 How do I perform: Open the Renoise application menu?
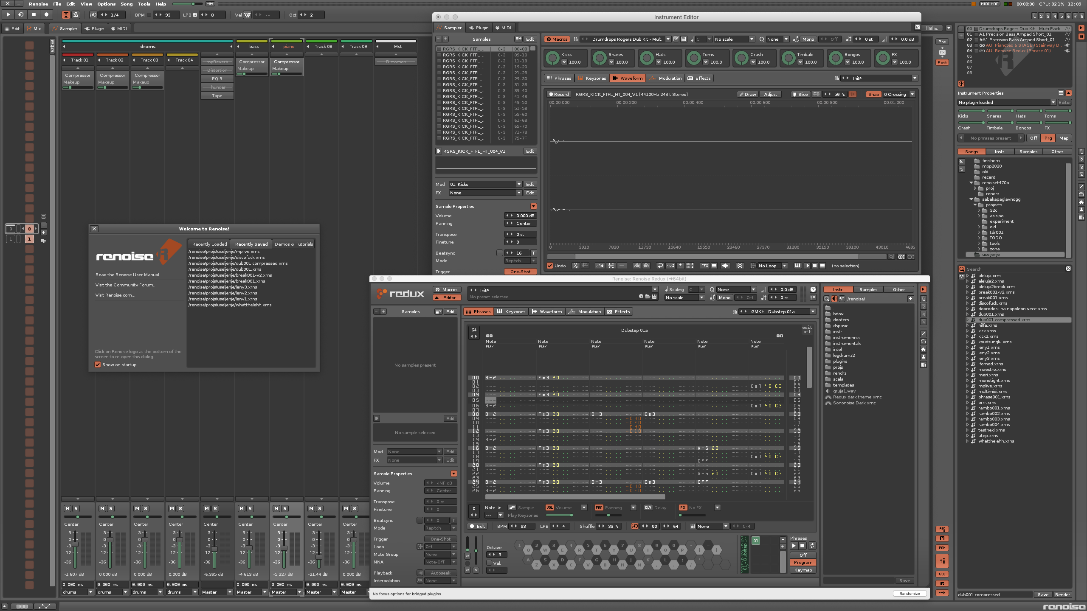coord(38,4)
